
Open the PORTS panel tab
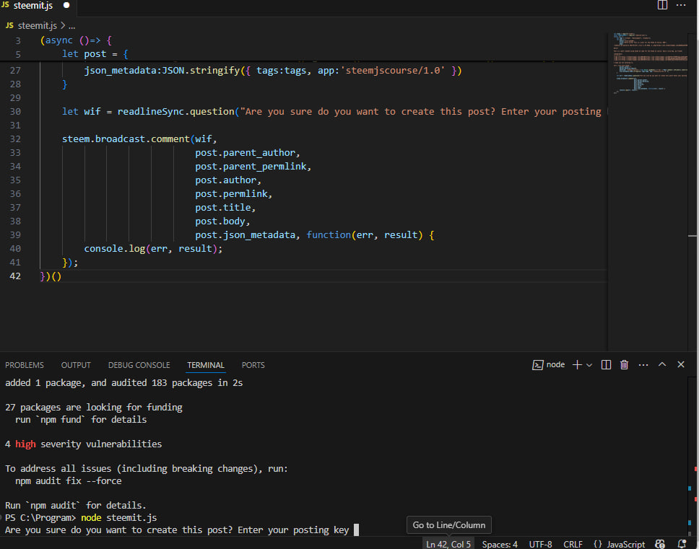(253, 365)
